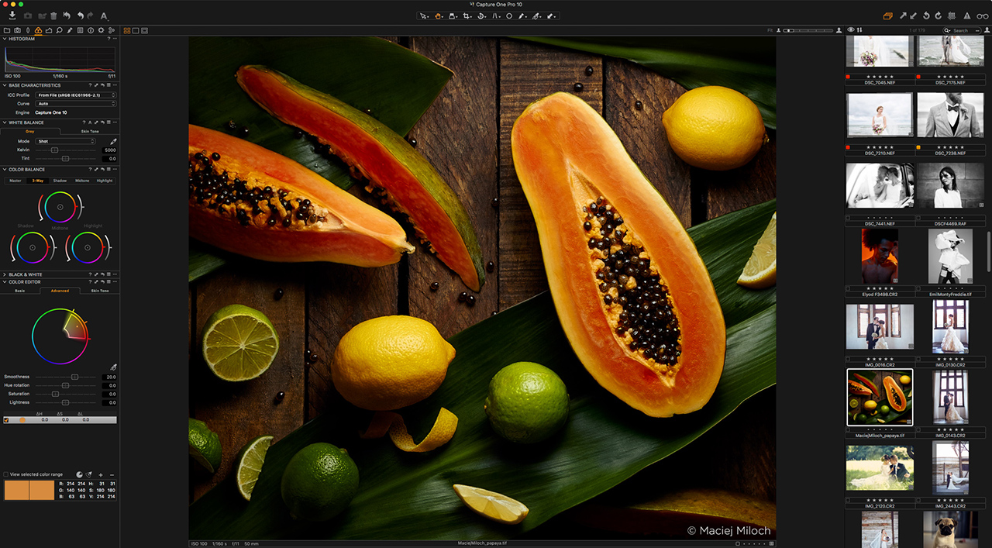This screenshot has height=548, width=992.
Task: Enable View selected color range checkbox
Action: click(x=6, y=474)
